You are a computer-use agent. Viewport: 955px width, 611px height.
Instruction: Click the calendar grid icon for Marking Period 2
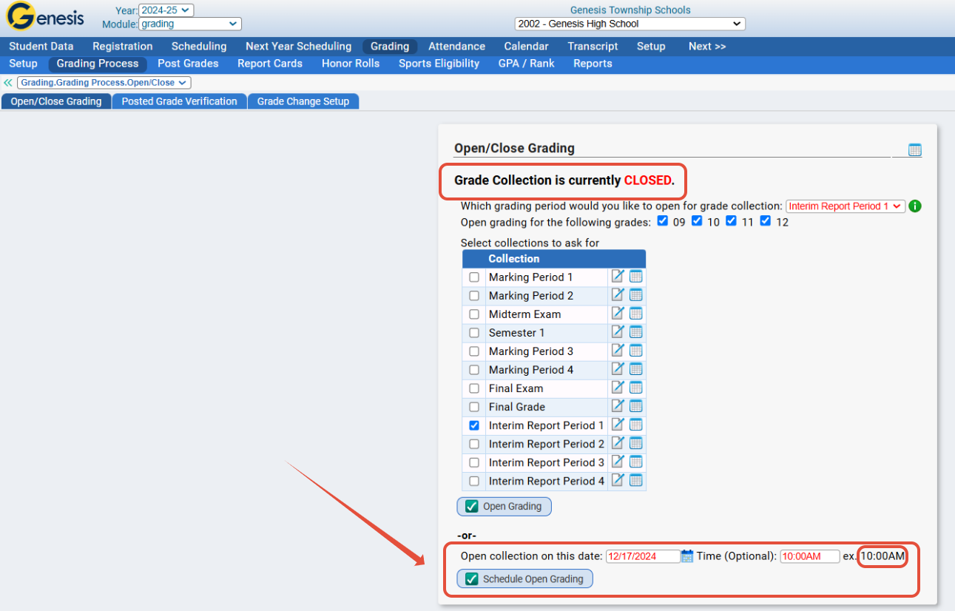(x=636, y=295)
